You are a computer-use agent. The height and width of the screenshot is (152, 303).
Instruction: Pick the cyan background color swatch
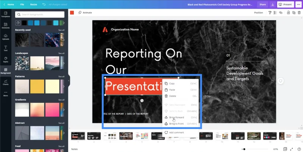click(56, 23)
